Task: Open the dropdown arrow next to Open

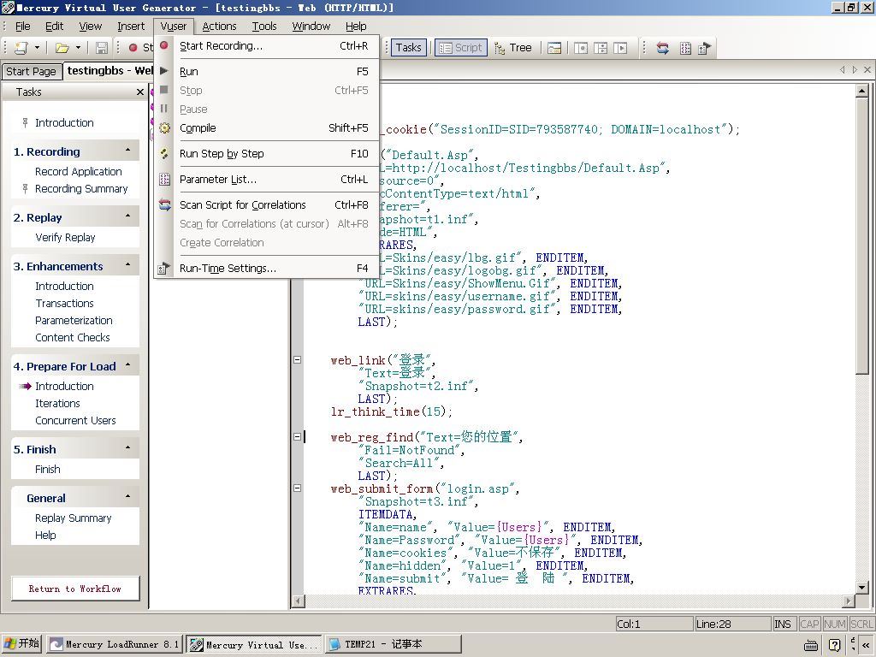Action: pos(78,48)
